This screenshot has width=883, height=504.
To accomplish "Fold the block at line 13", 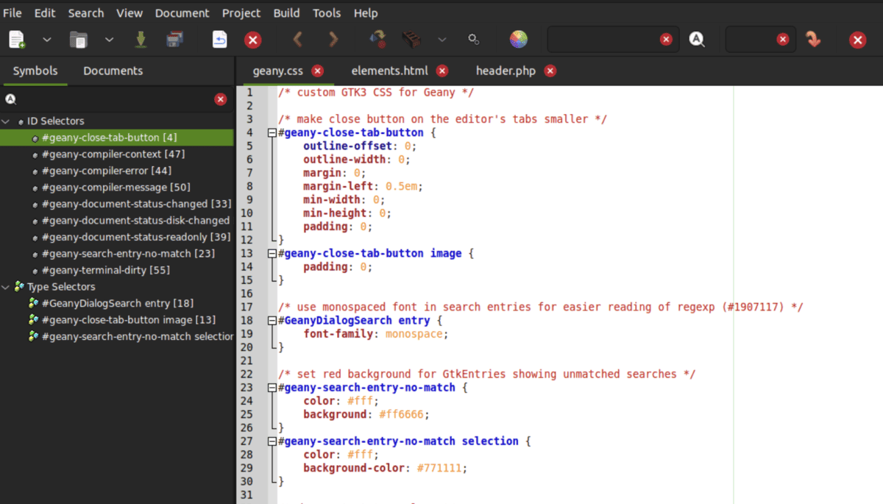I will click(x=272, y=254).
